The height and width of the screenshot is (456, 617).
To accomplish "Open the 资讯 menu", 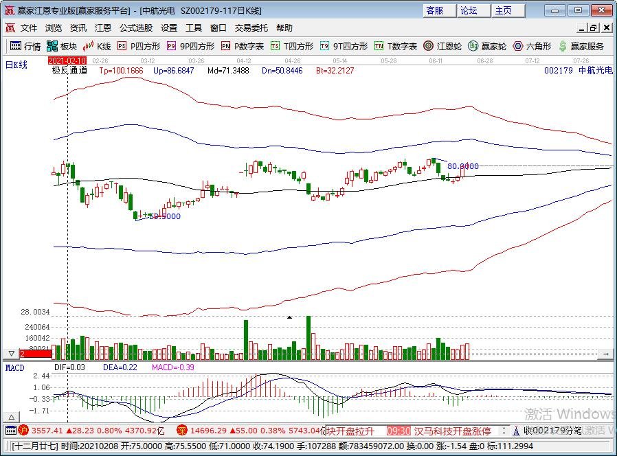I will (78, 28).
